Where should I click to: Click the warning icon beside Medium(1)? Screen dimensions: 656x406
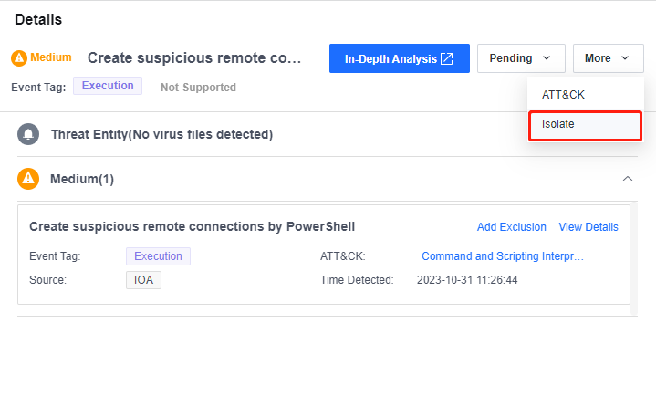[x=28, y=179]
